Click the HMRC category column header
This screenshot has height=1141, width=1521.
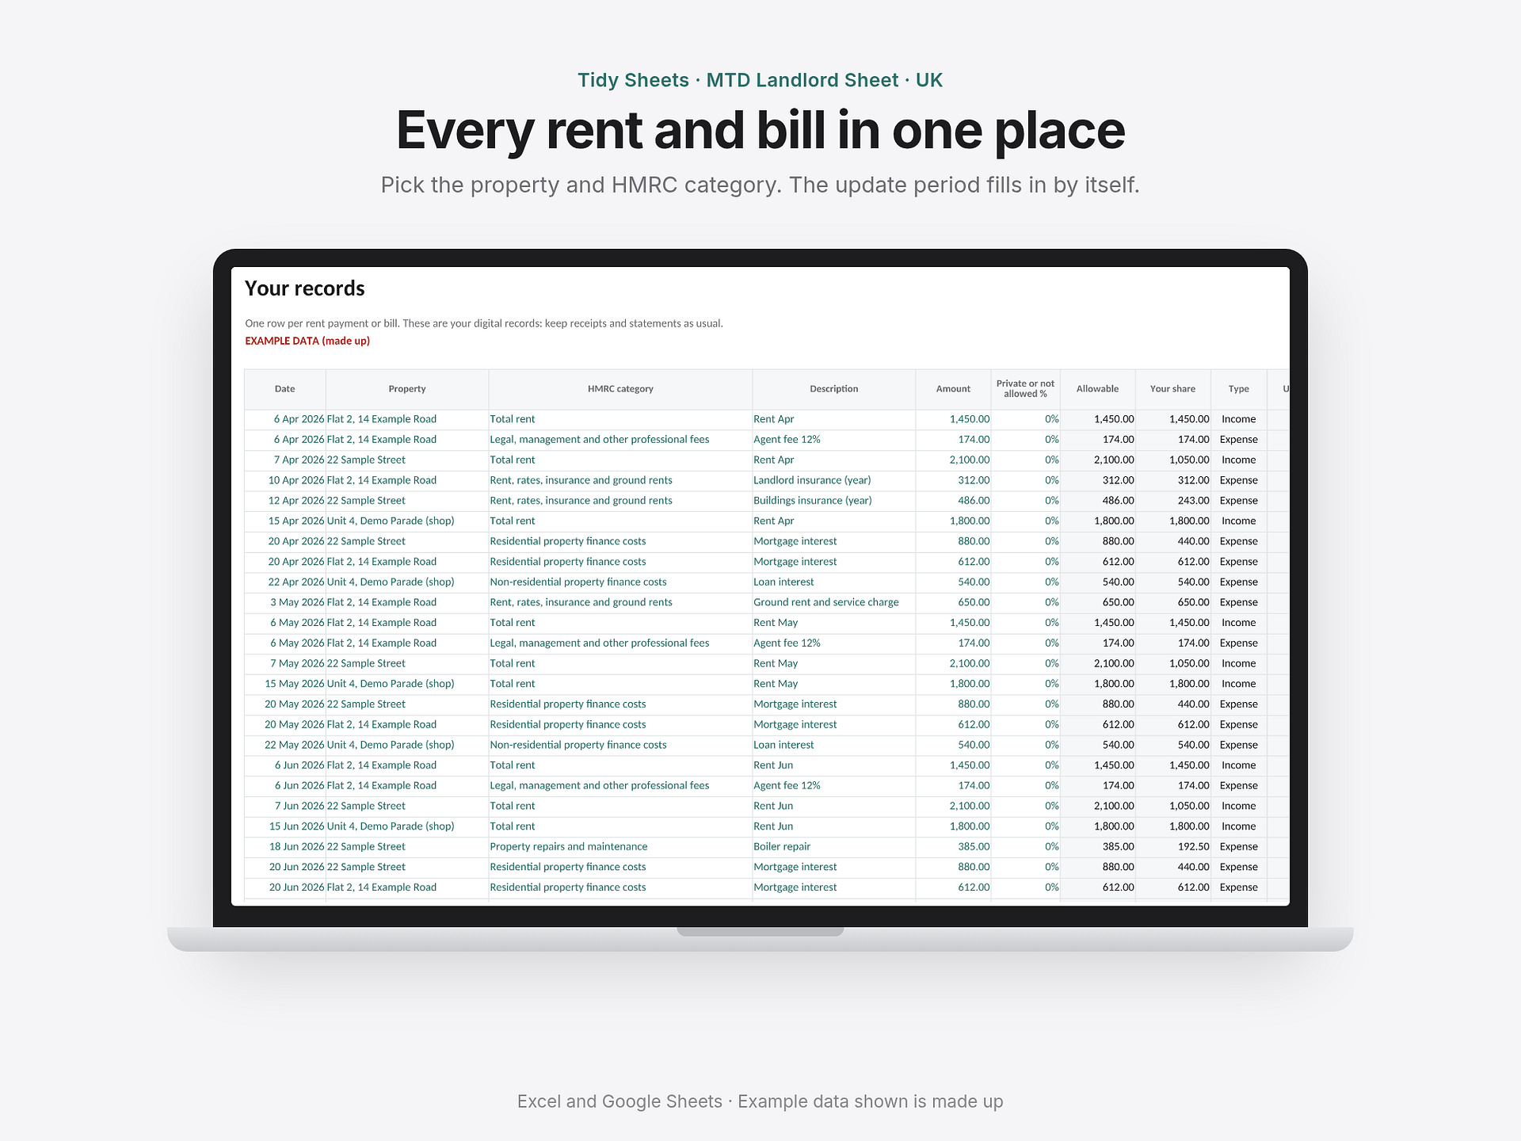(x=620, y=389)
